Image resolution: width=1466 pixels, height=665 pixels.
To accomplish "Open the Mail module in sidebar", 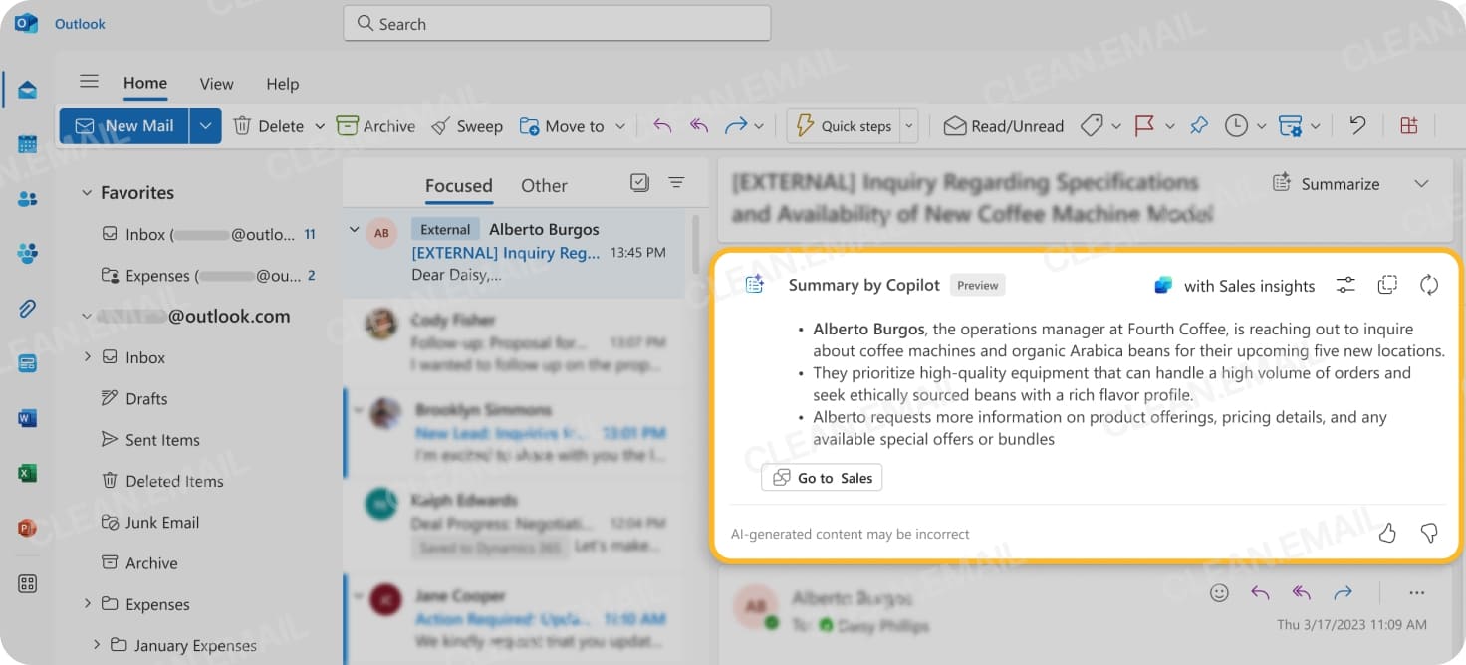I will pyautogui.click(x=27, y=91).
